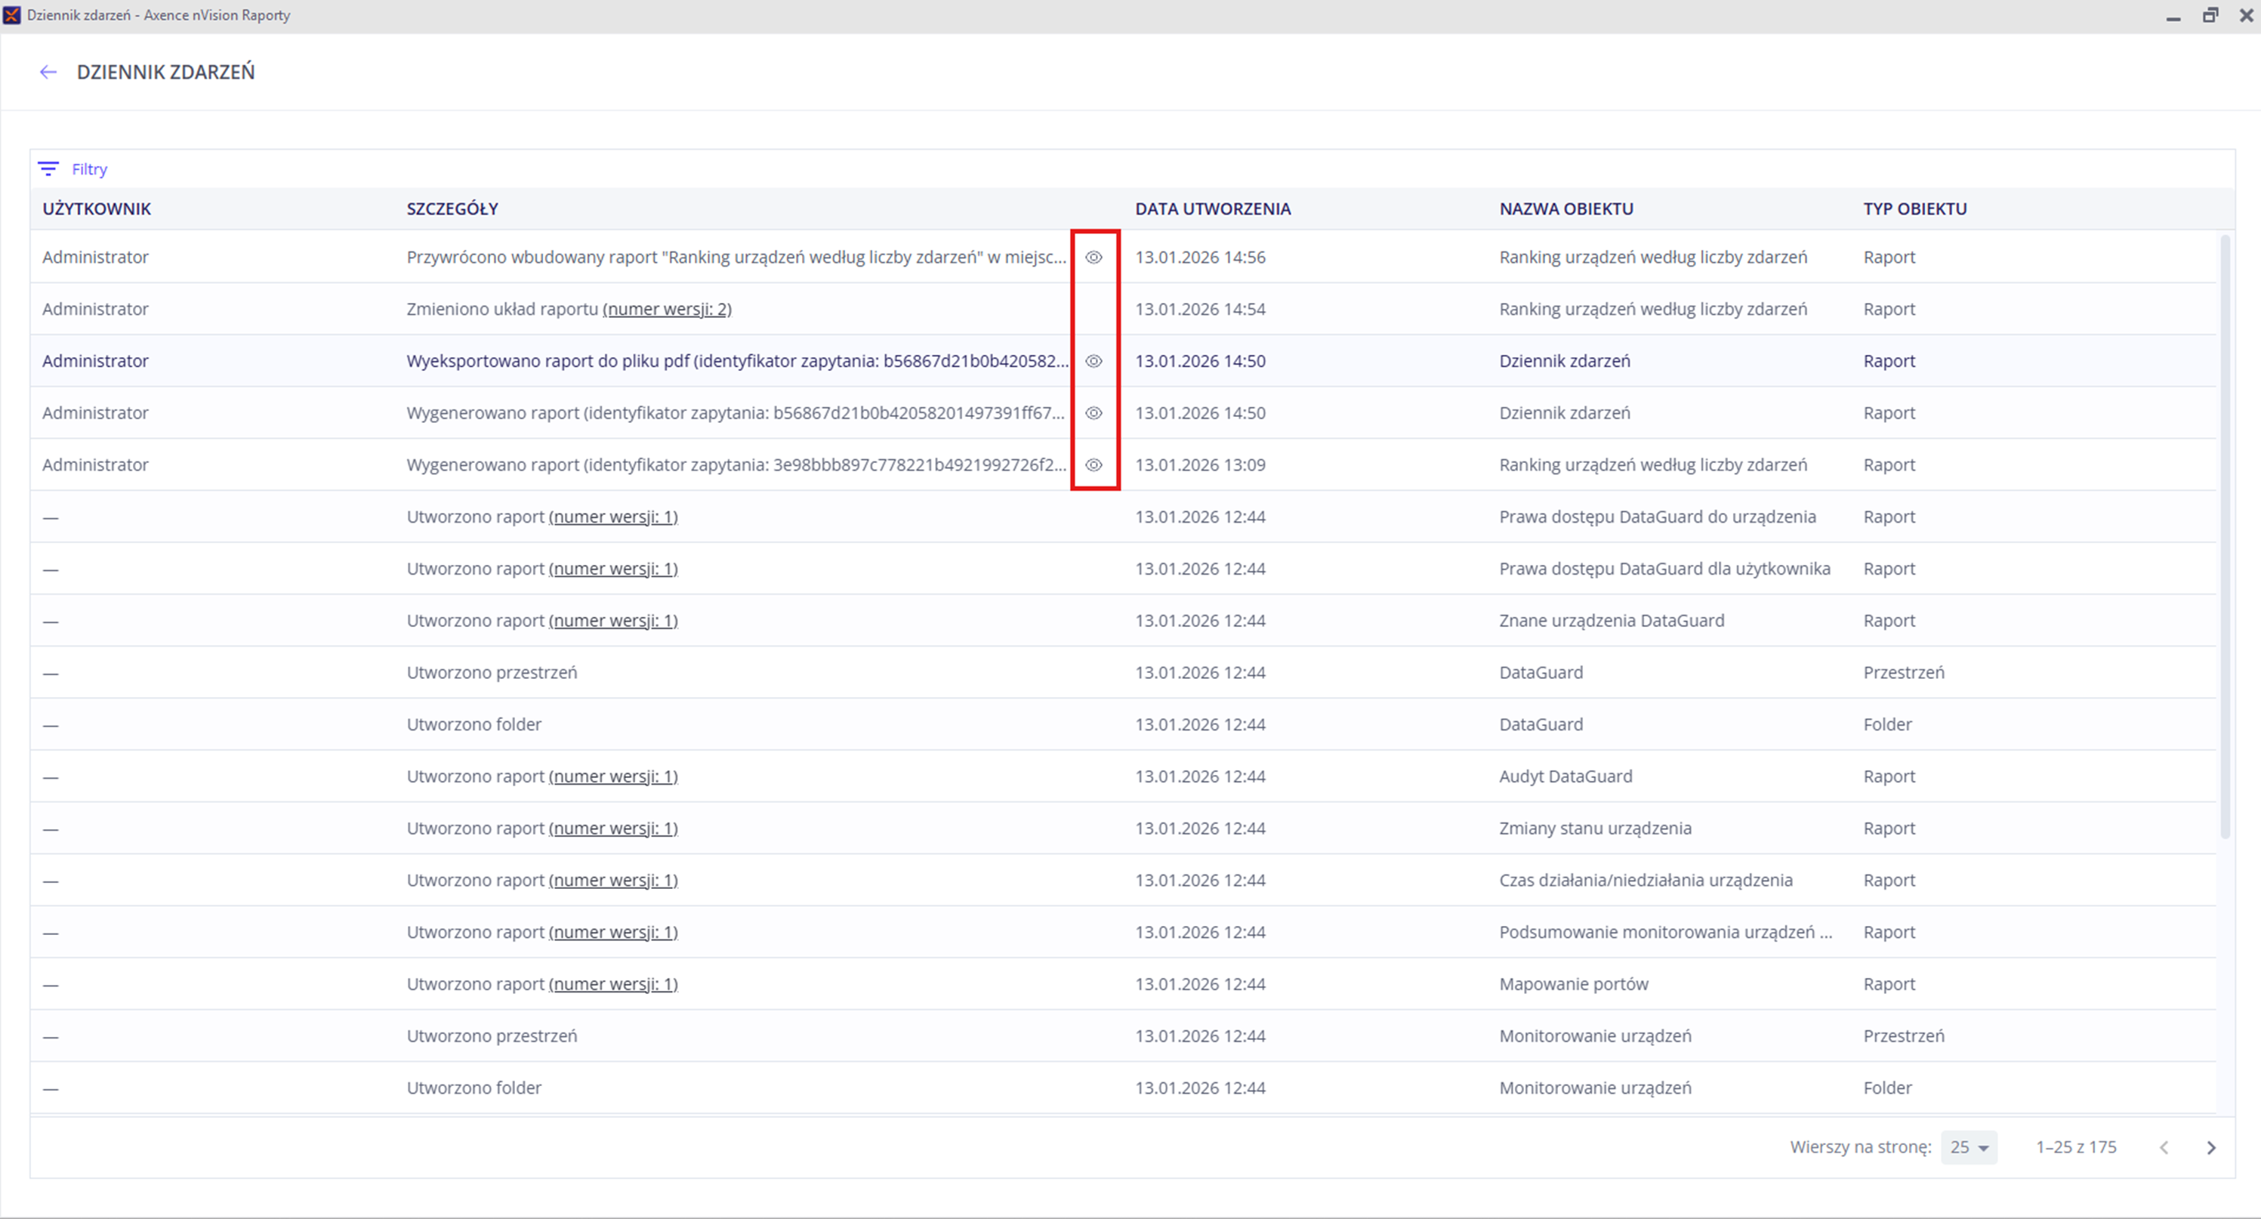The width and height of the screenshot is (2261, 1219).
Task: Click version link for Znane urządzenia DataGuard
Action: click(x=612, y=621)
